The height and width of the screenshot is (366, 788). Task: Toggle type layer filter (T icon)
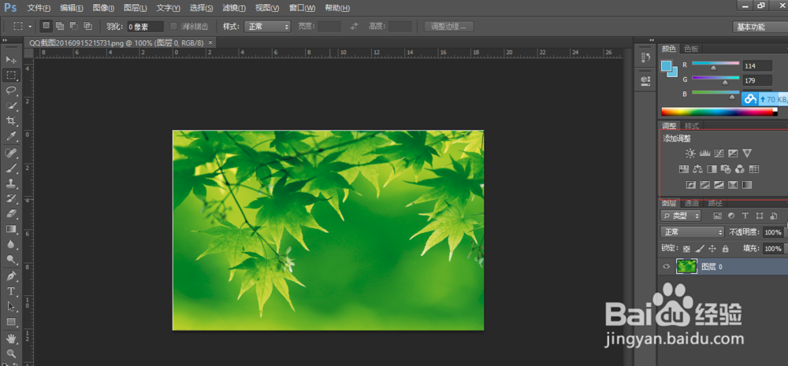pos(745,216)
